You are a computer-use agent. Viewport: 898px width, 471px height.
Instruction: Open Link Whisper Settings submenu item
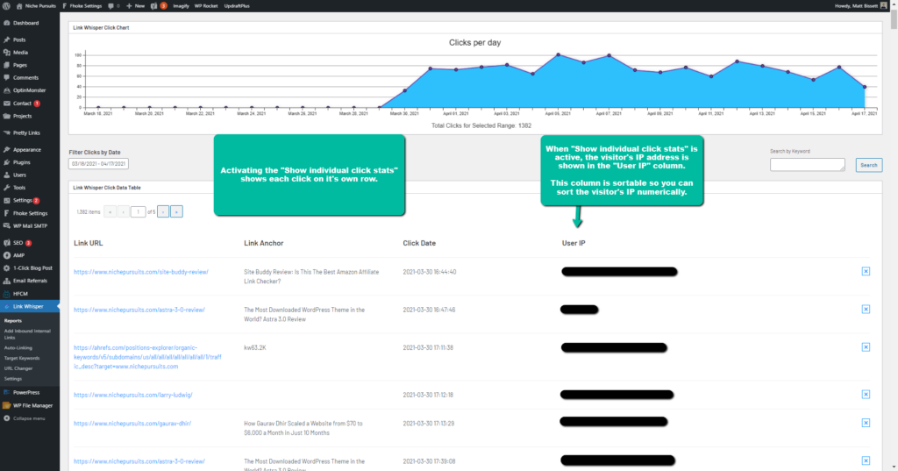12,379
